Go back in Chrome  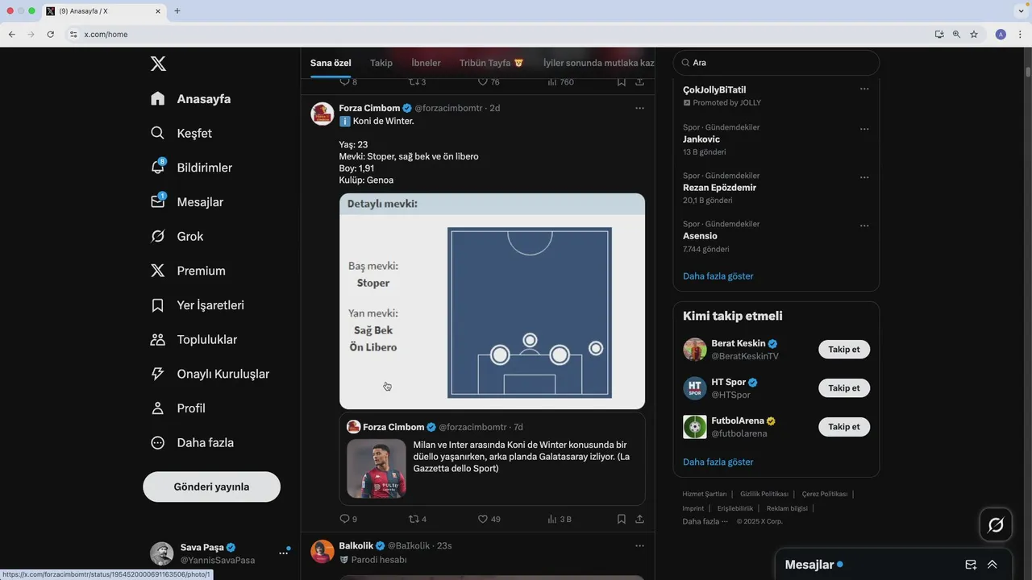point(11,35)
